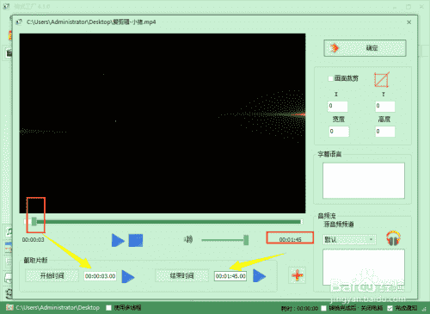Click the video timeline seek handle
Image resolution: width=430 pixels, height=314 pixels.
click(34, 221)
